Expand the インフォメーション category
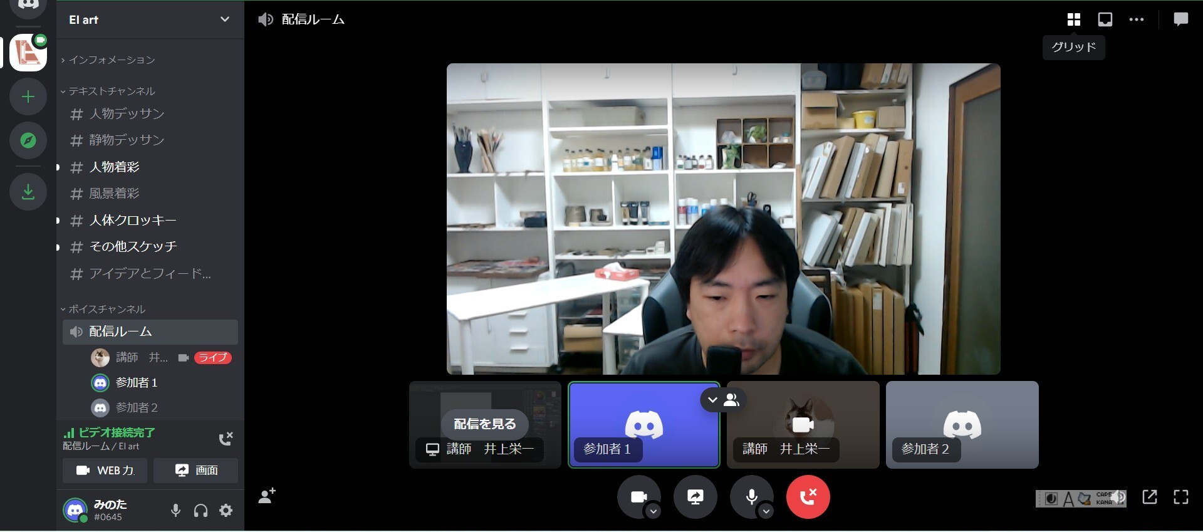1203x532 pixels. (112, 60)
